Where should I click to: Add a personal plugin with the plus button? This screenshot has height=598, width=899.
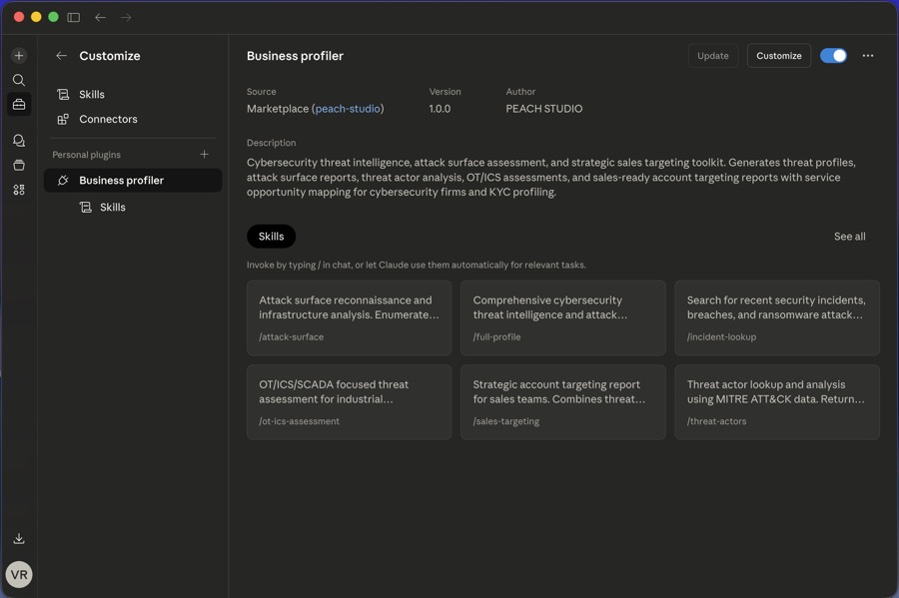point(204,154)
